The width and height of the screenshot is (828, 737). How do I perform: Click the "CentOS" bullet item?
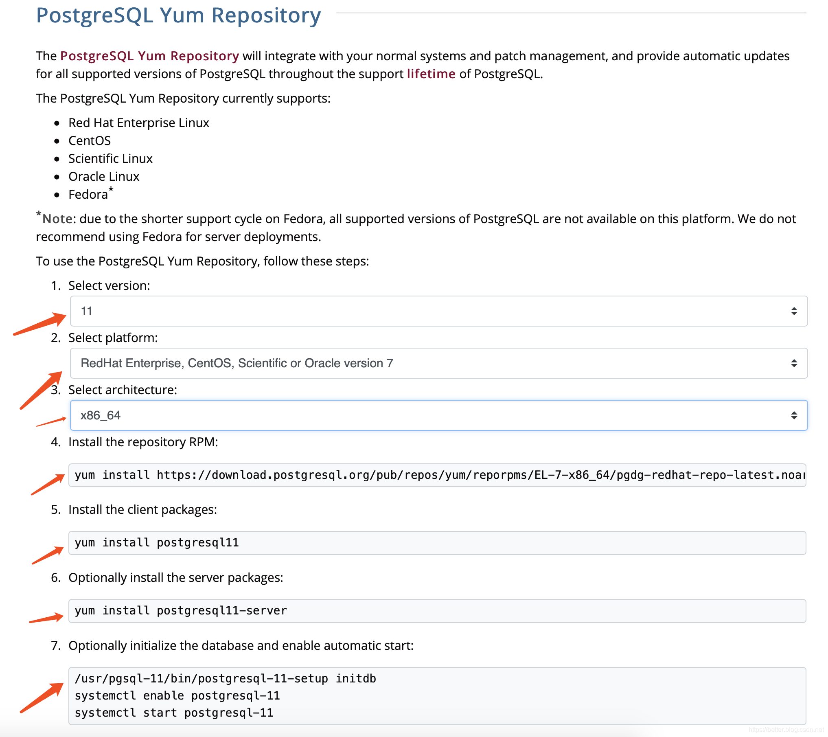(89, 140)
